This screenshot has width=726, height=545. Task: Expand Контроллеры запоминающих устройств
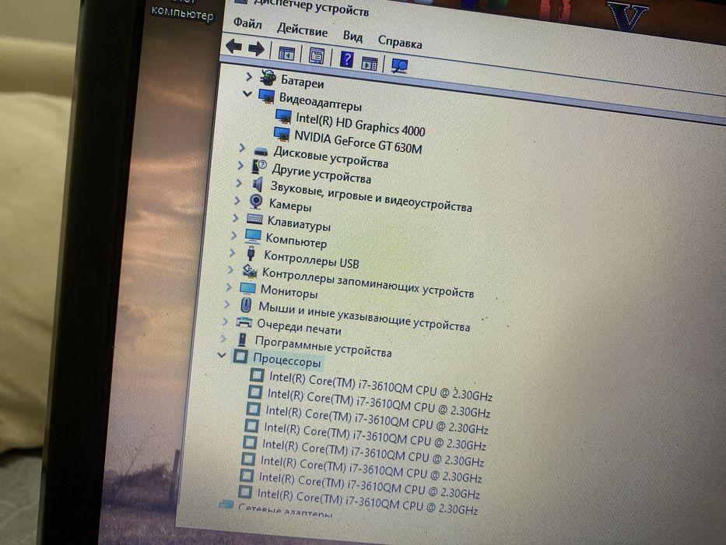(x=230, y=269)
